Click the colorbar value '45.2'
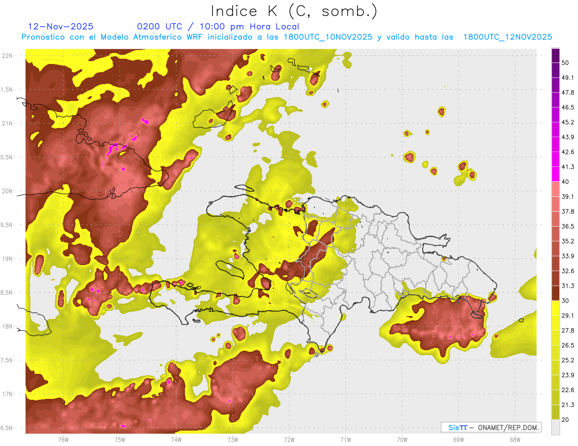578x446 pixels. (x=567, y=122)
